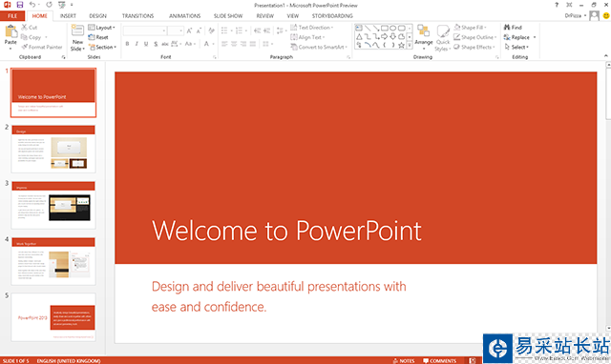The width and height of the screenshot is (611, 364).
Task: Click the Welcome to PowerPoint title text
Action: 286,231
